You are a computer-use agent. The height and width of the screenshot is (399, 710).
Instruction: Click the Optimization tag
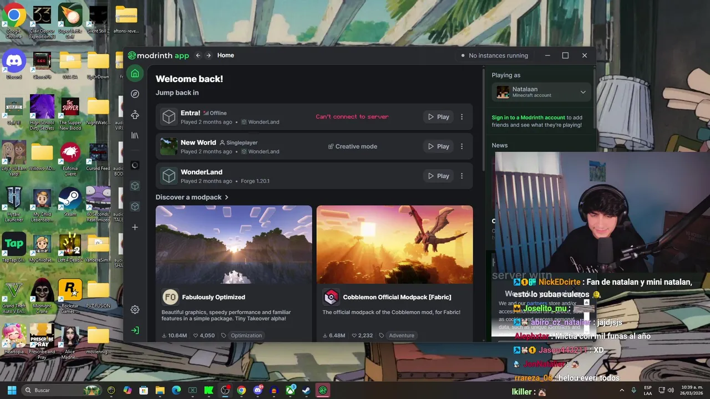tap(246, 335)
